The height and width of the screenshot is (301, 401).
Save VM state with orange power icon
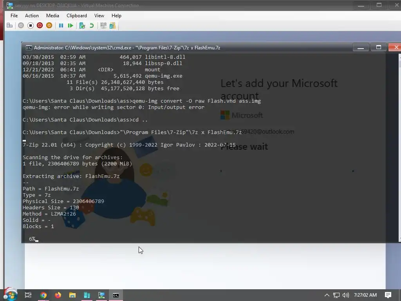coord(49,25)
